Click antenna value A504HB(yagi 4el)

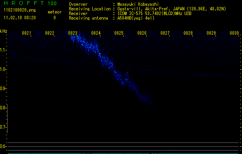(x=136, y=18)
